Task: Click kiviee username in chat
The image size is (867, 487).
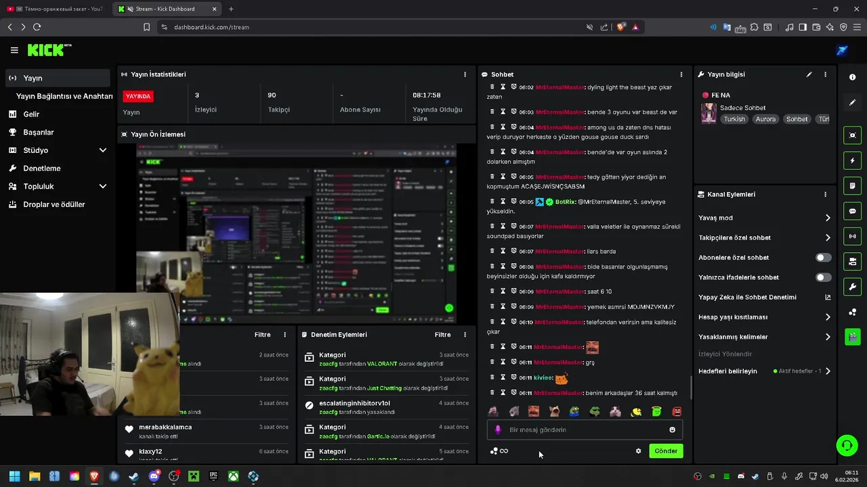Action: tap(543, 377)
